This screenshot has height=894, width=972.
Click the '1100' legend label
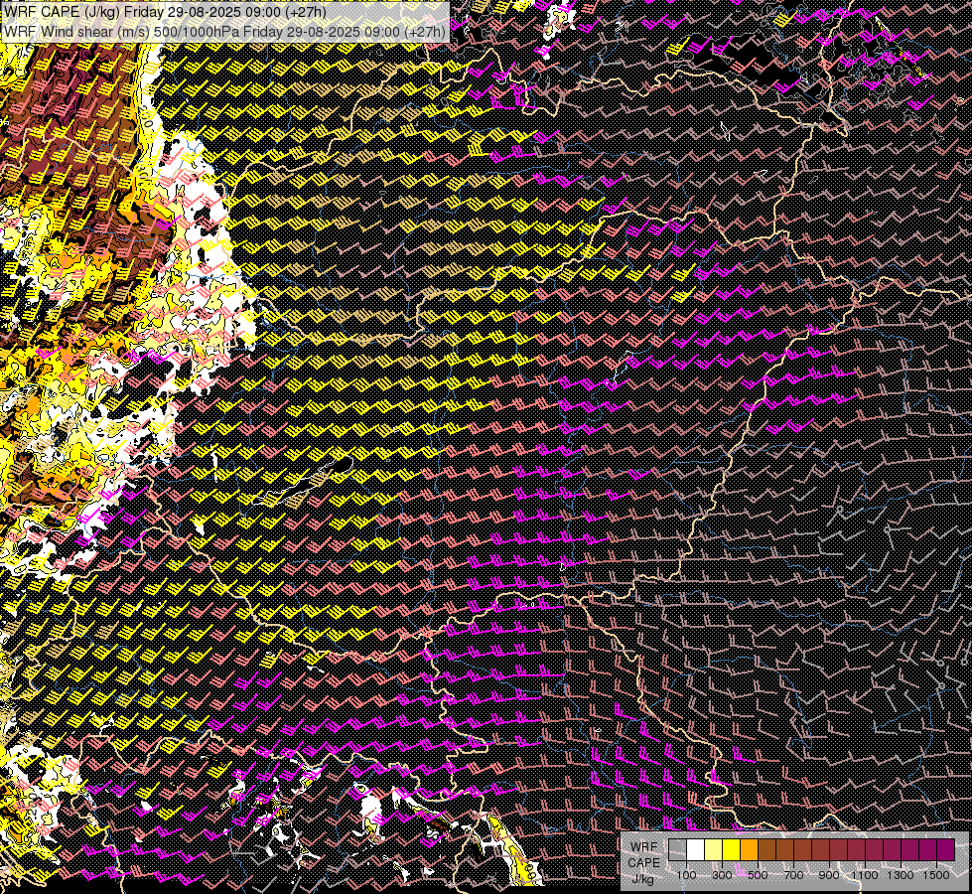point(864,875)
